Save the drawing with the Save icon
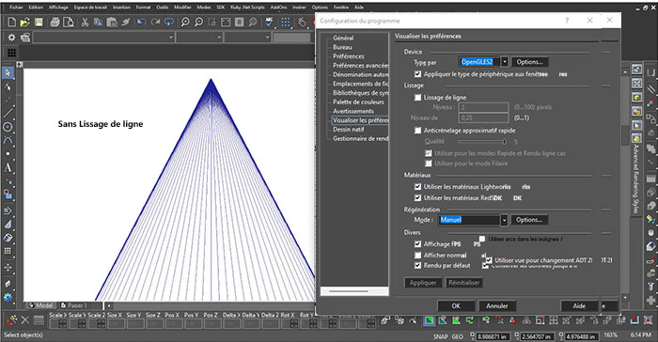 coord(39,23)
